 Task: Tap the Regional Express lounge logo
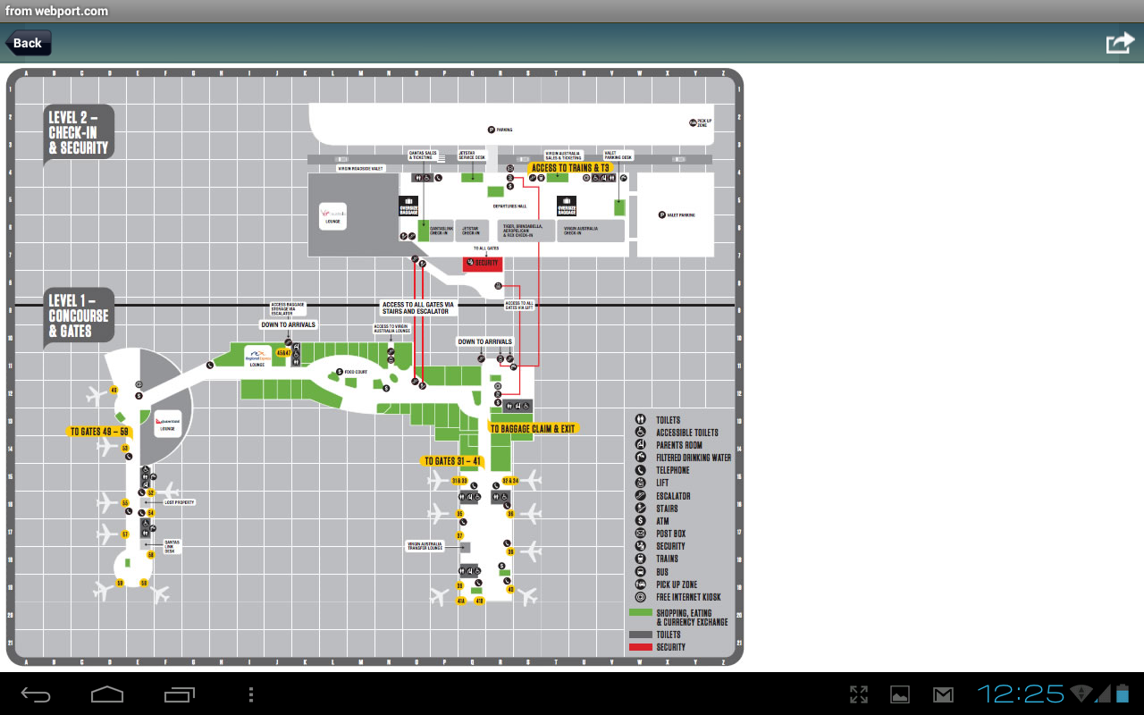257,357
